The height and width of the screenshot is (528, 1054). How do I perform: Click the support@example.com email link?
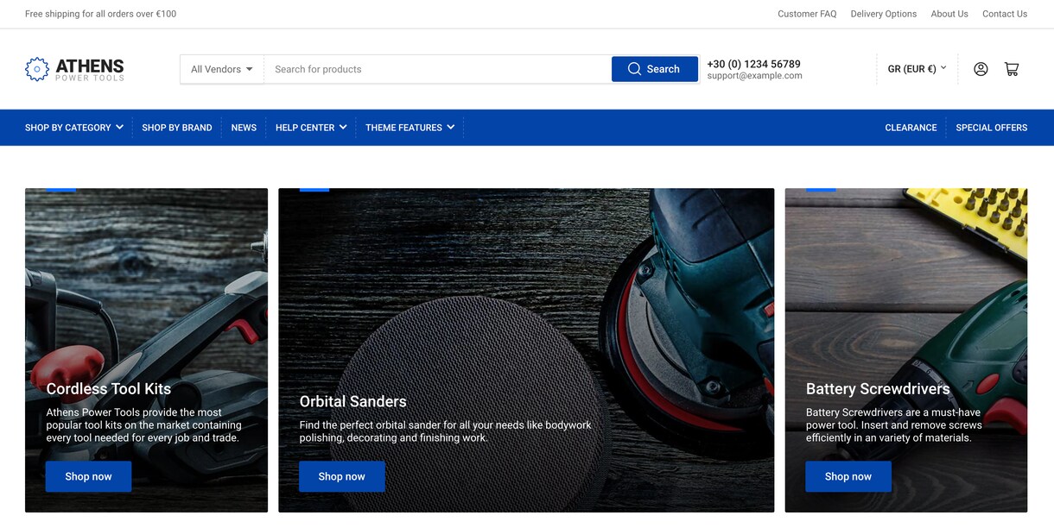(x=754, y=76)
